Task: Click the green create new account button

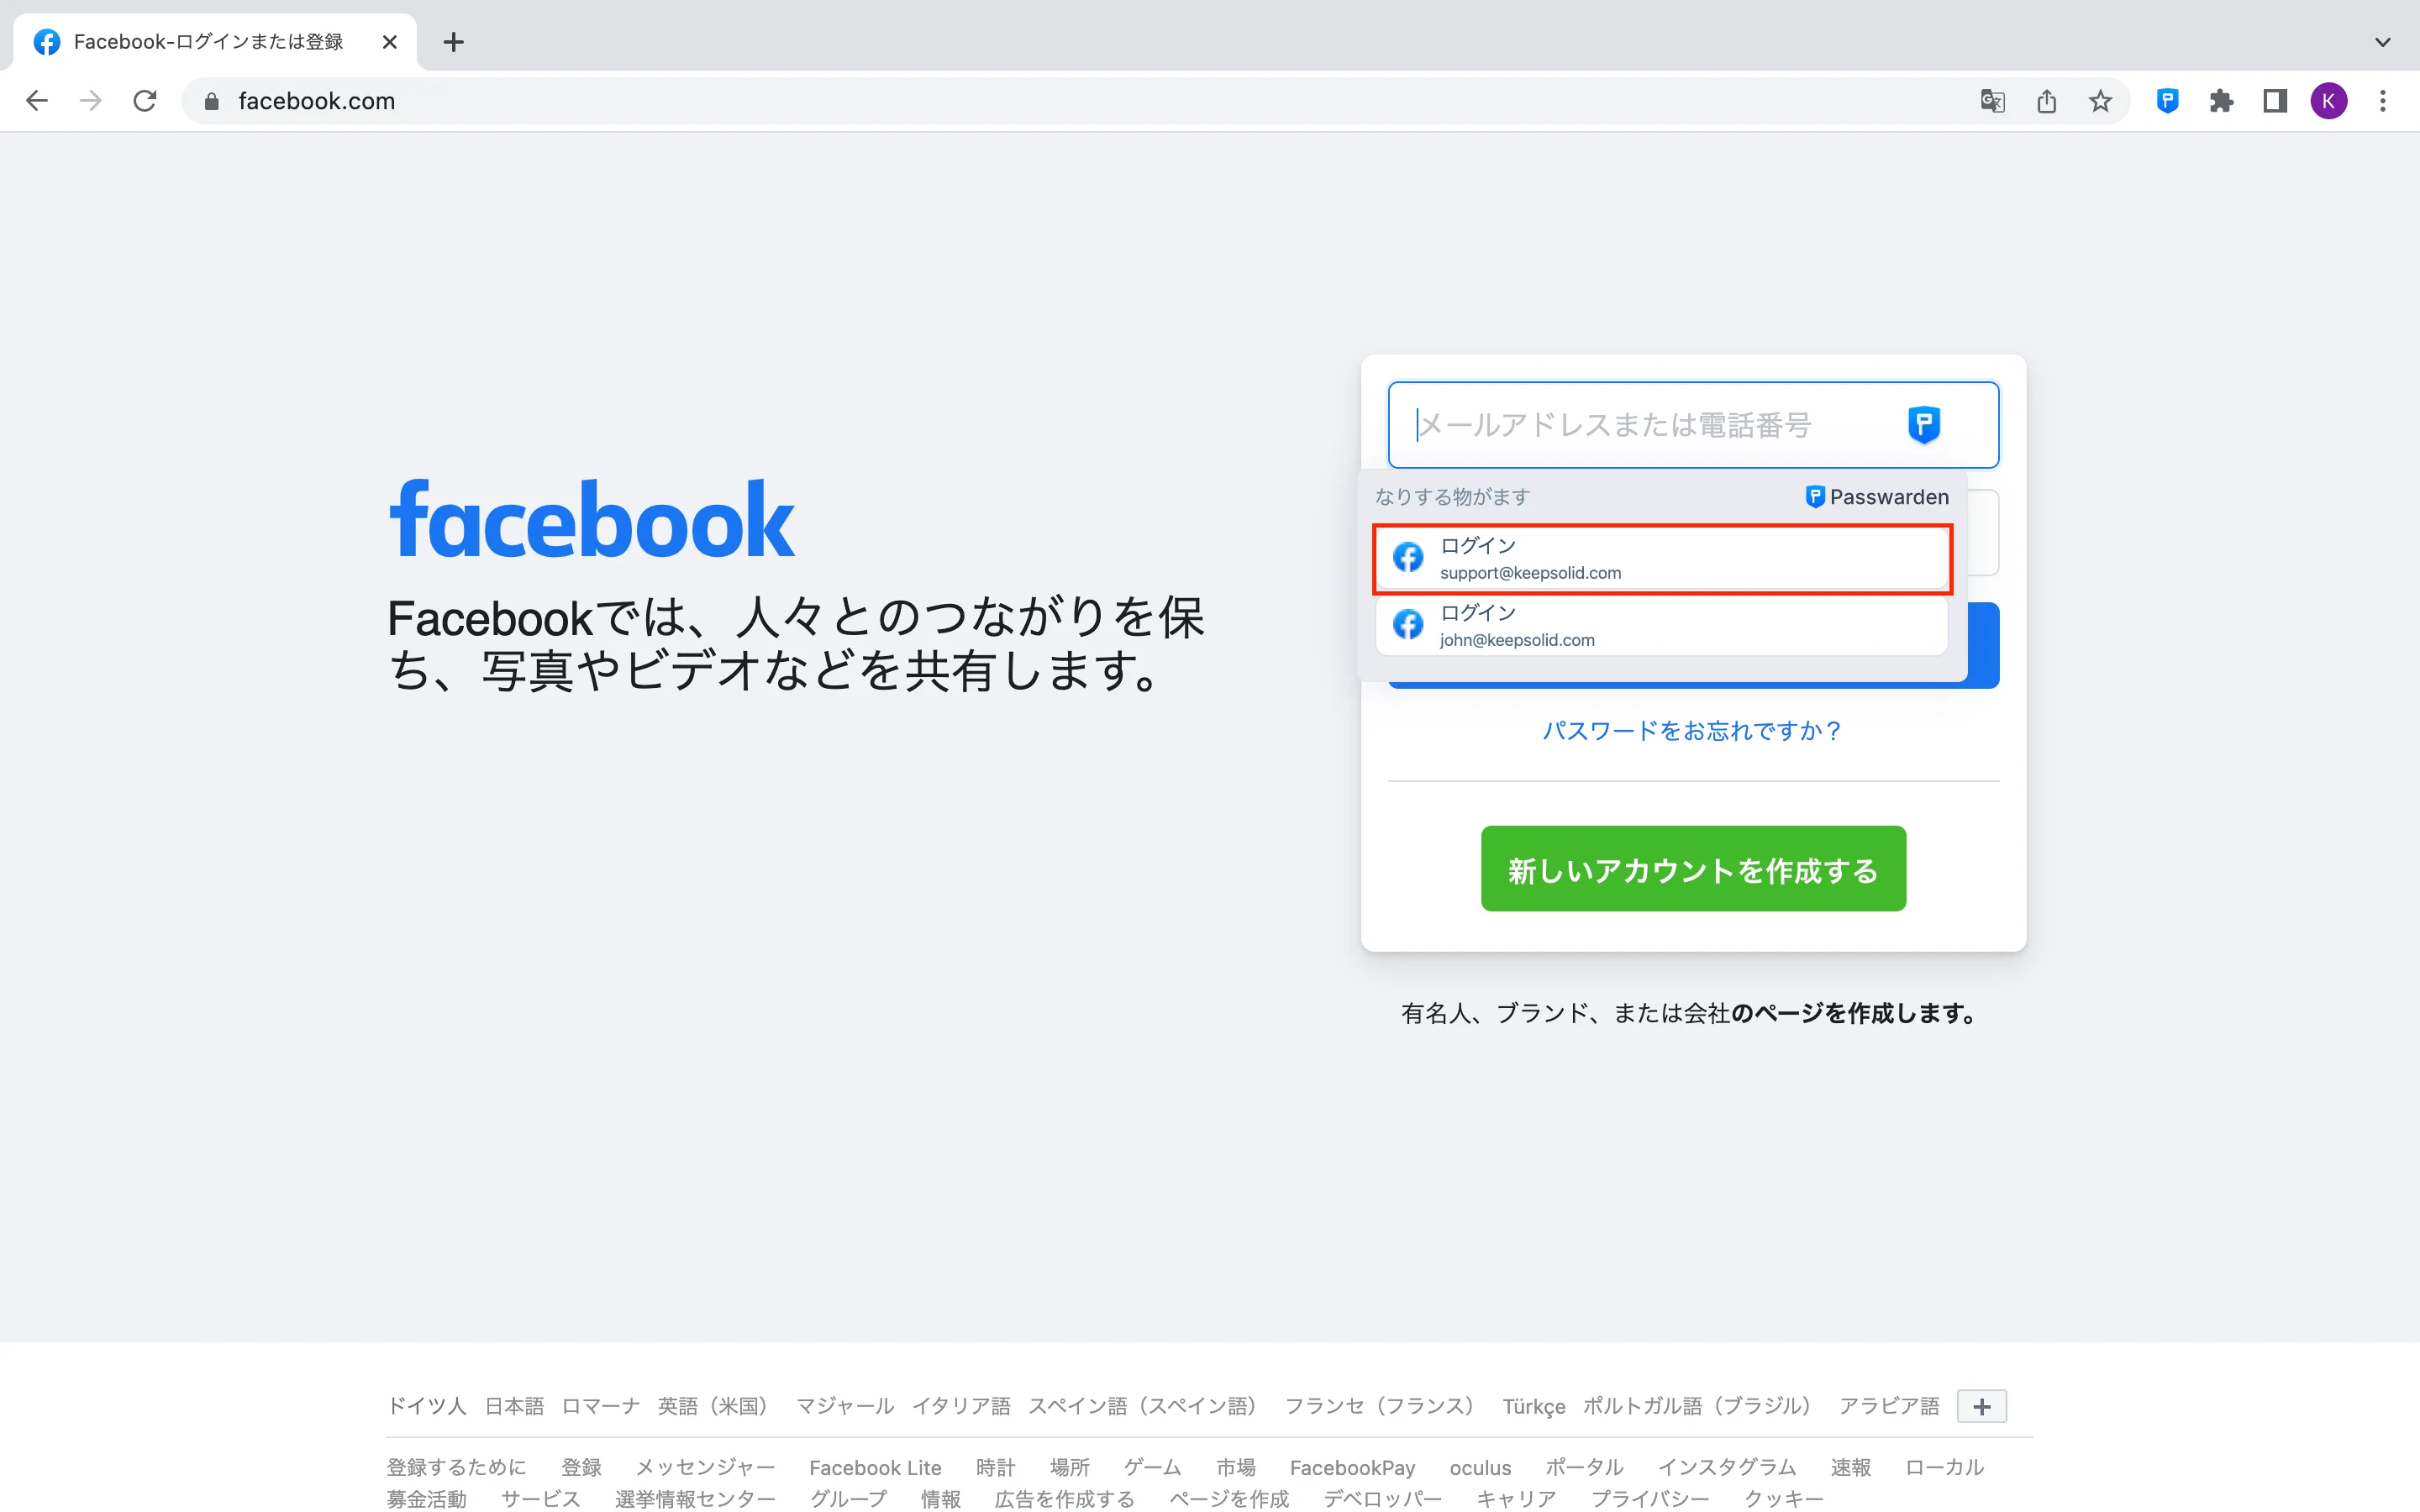Action: (x=1692, y=868)
